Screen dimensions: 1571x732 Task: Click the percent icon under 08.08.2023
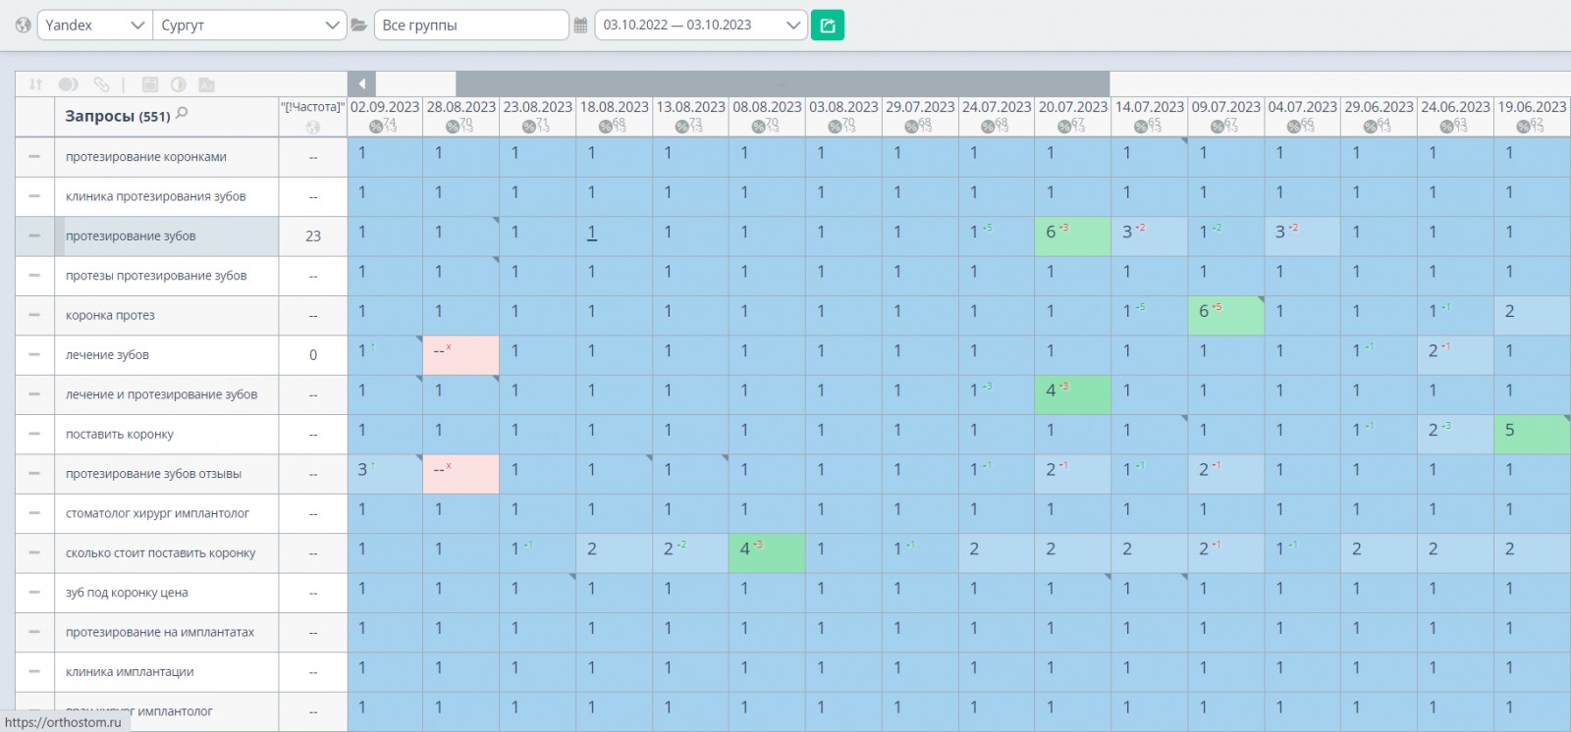759,127
